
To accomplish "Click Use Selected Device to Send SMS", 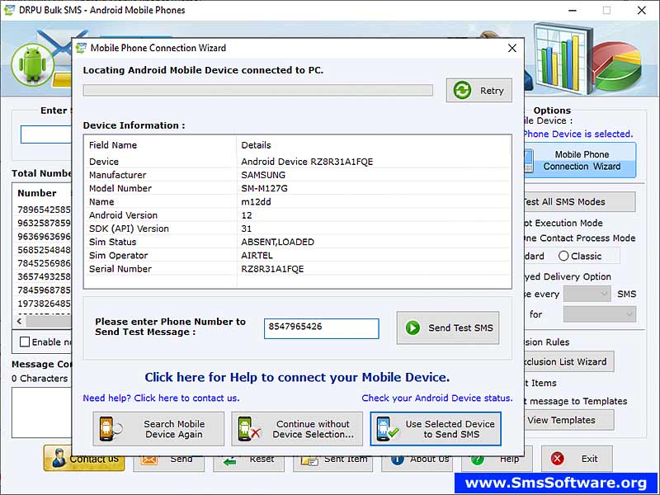I will click(435, 428).
